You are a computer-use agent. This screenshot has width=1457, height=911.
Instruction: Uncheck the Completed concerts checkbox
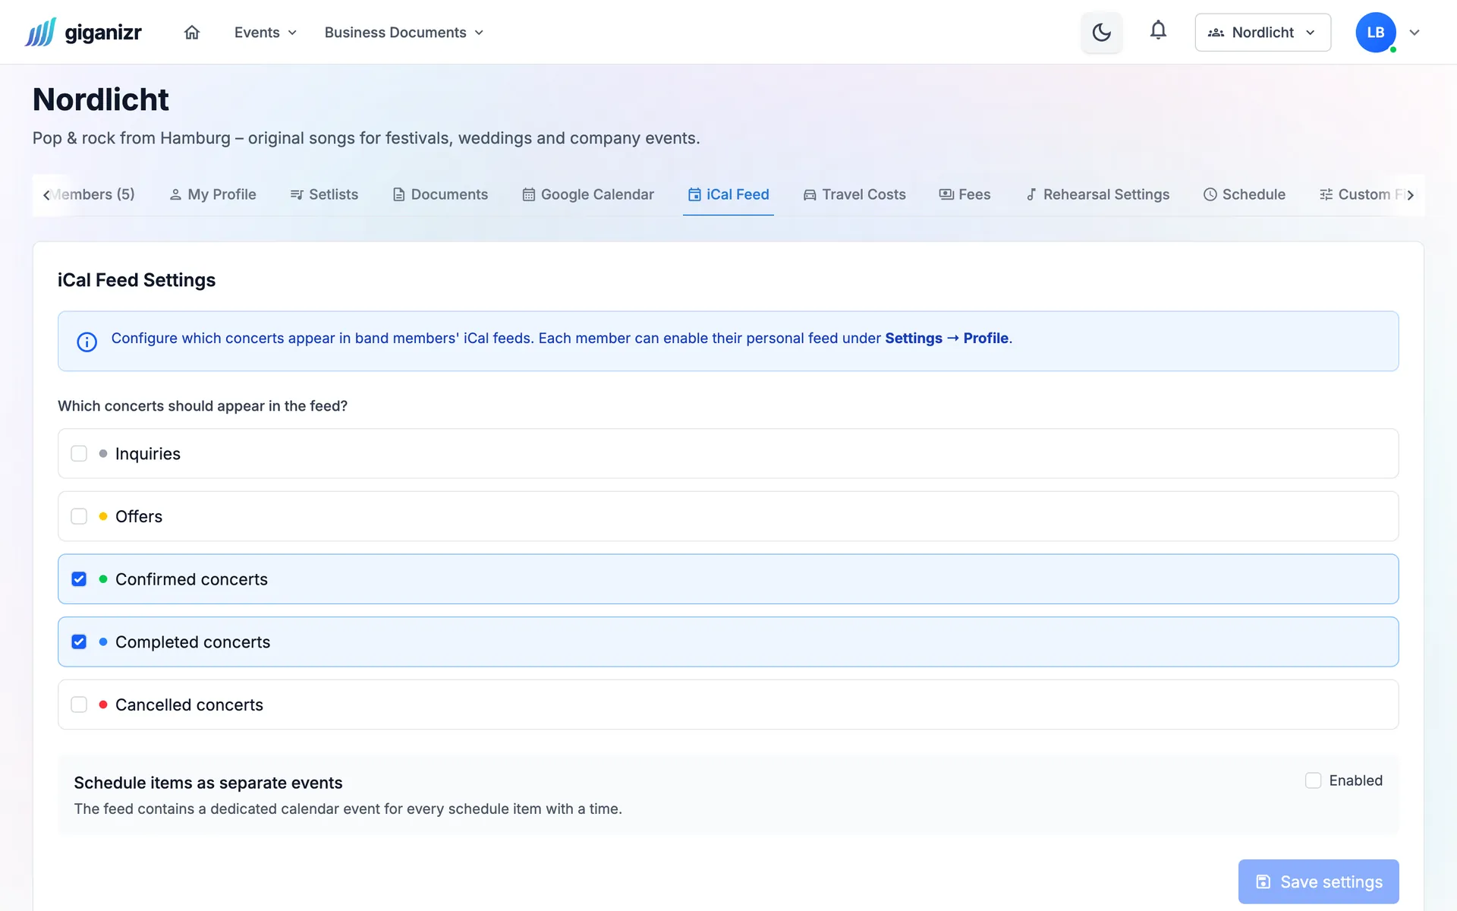tap(79, 641)
